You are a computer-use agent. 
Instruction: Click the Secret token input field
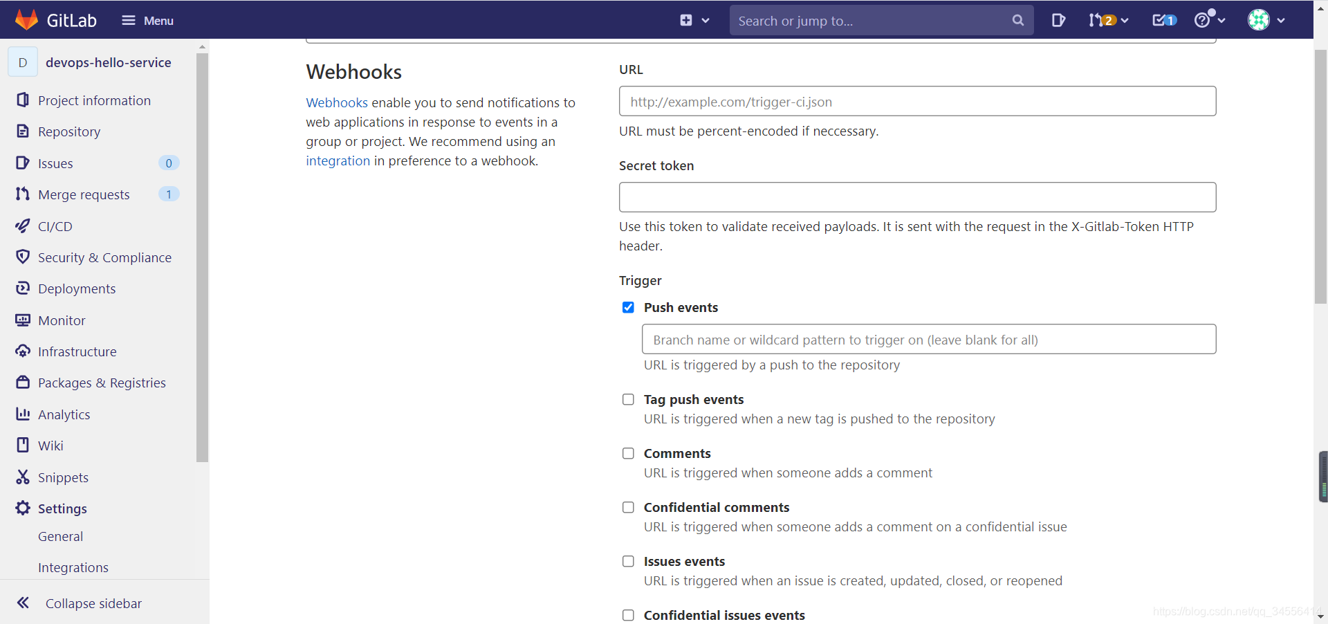916,197
